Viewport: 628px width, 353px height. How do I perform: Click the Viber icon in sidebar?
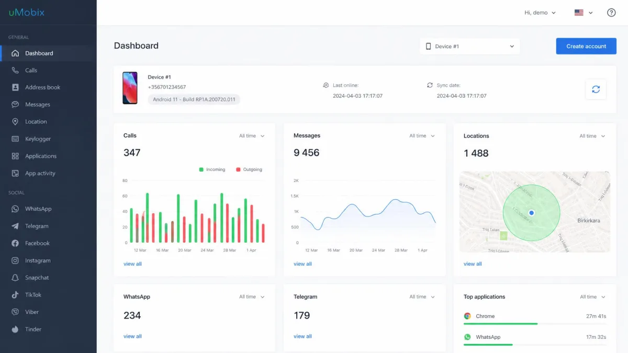(15, 312)
